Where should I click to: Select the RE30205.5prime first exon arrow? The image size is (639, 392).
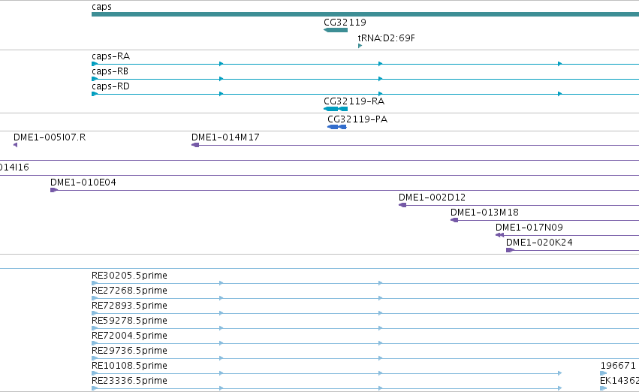click(95, 283)
